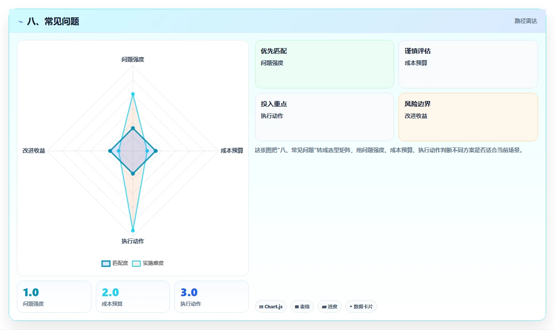This screenshot has width=555, height=330.
Task: Click 匹配度 data point on 改进收益 axis
Action: [x=110, y=151]
